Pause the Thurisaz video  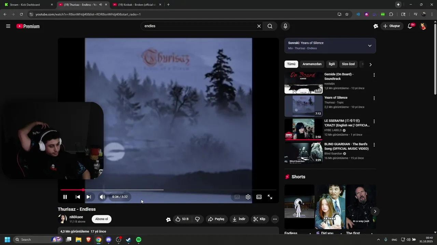tap(65, 197)
